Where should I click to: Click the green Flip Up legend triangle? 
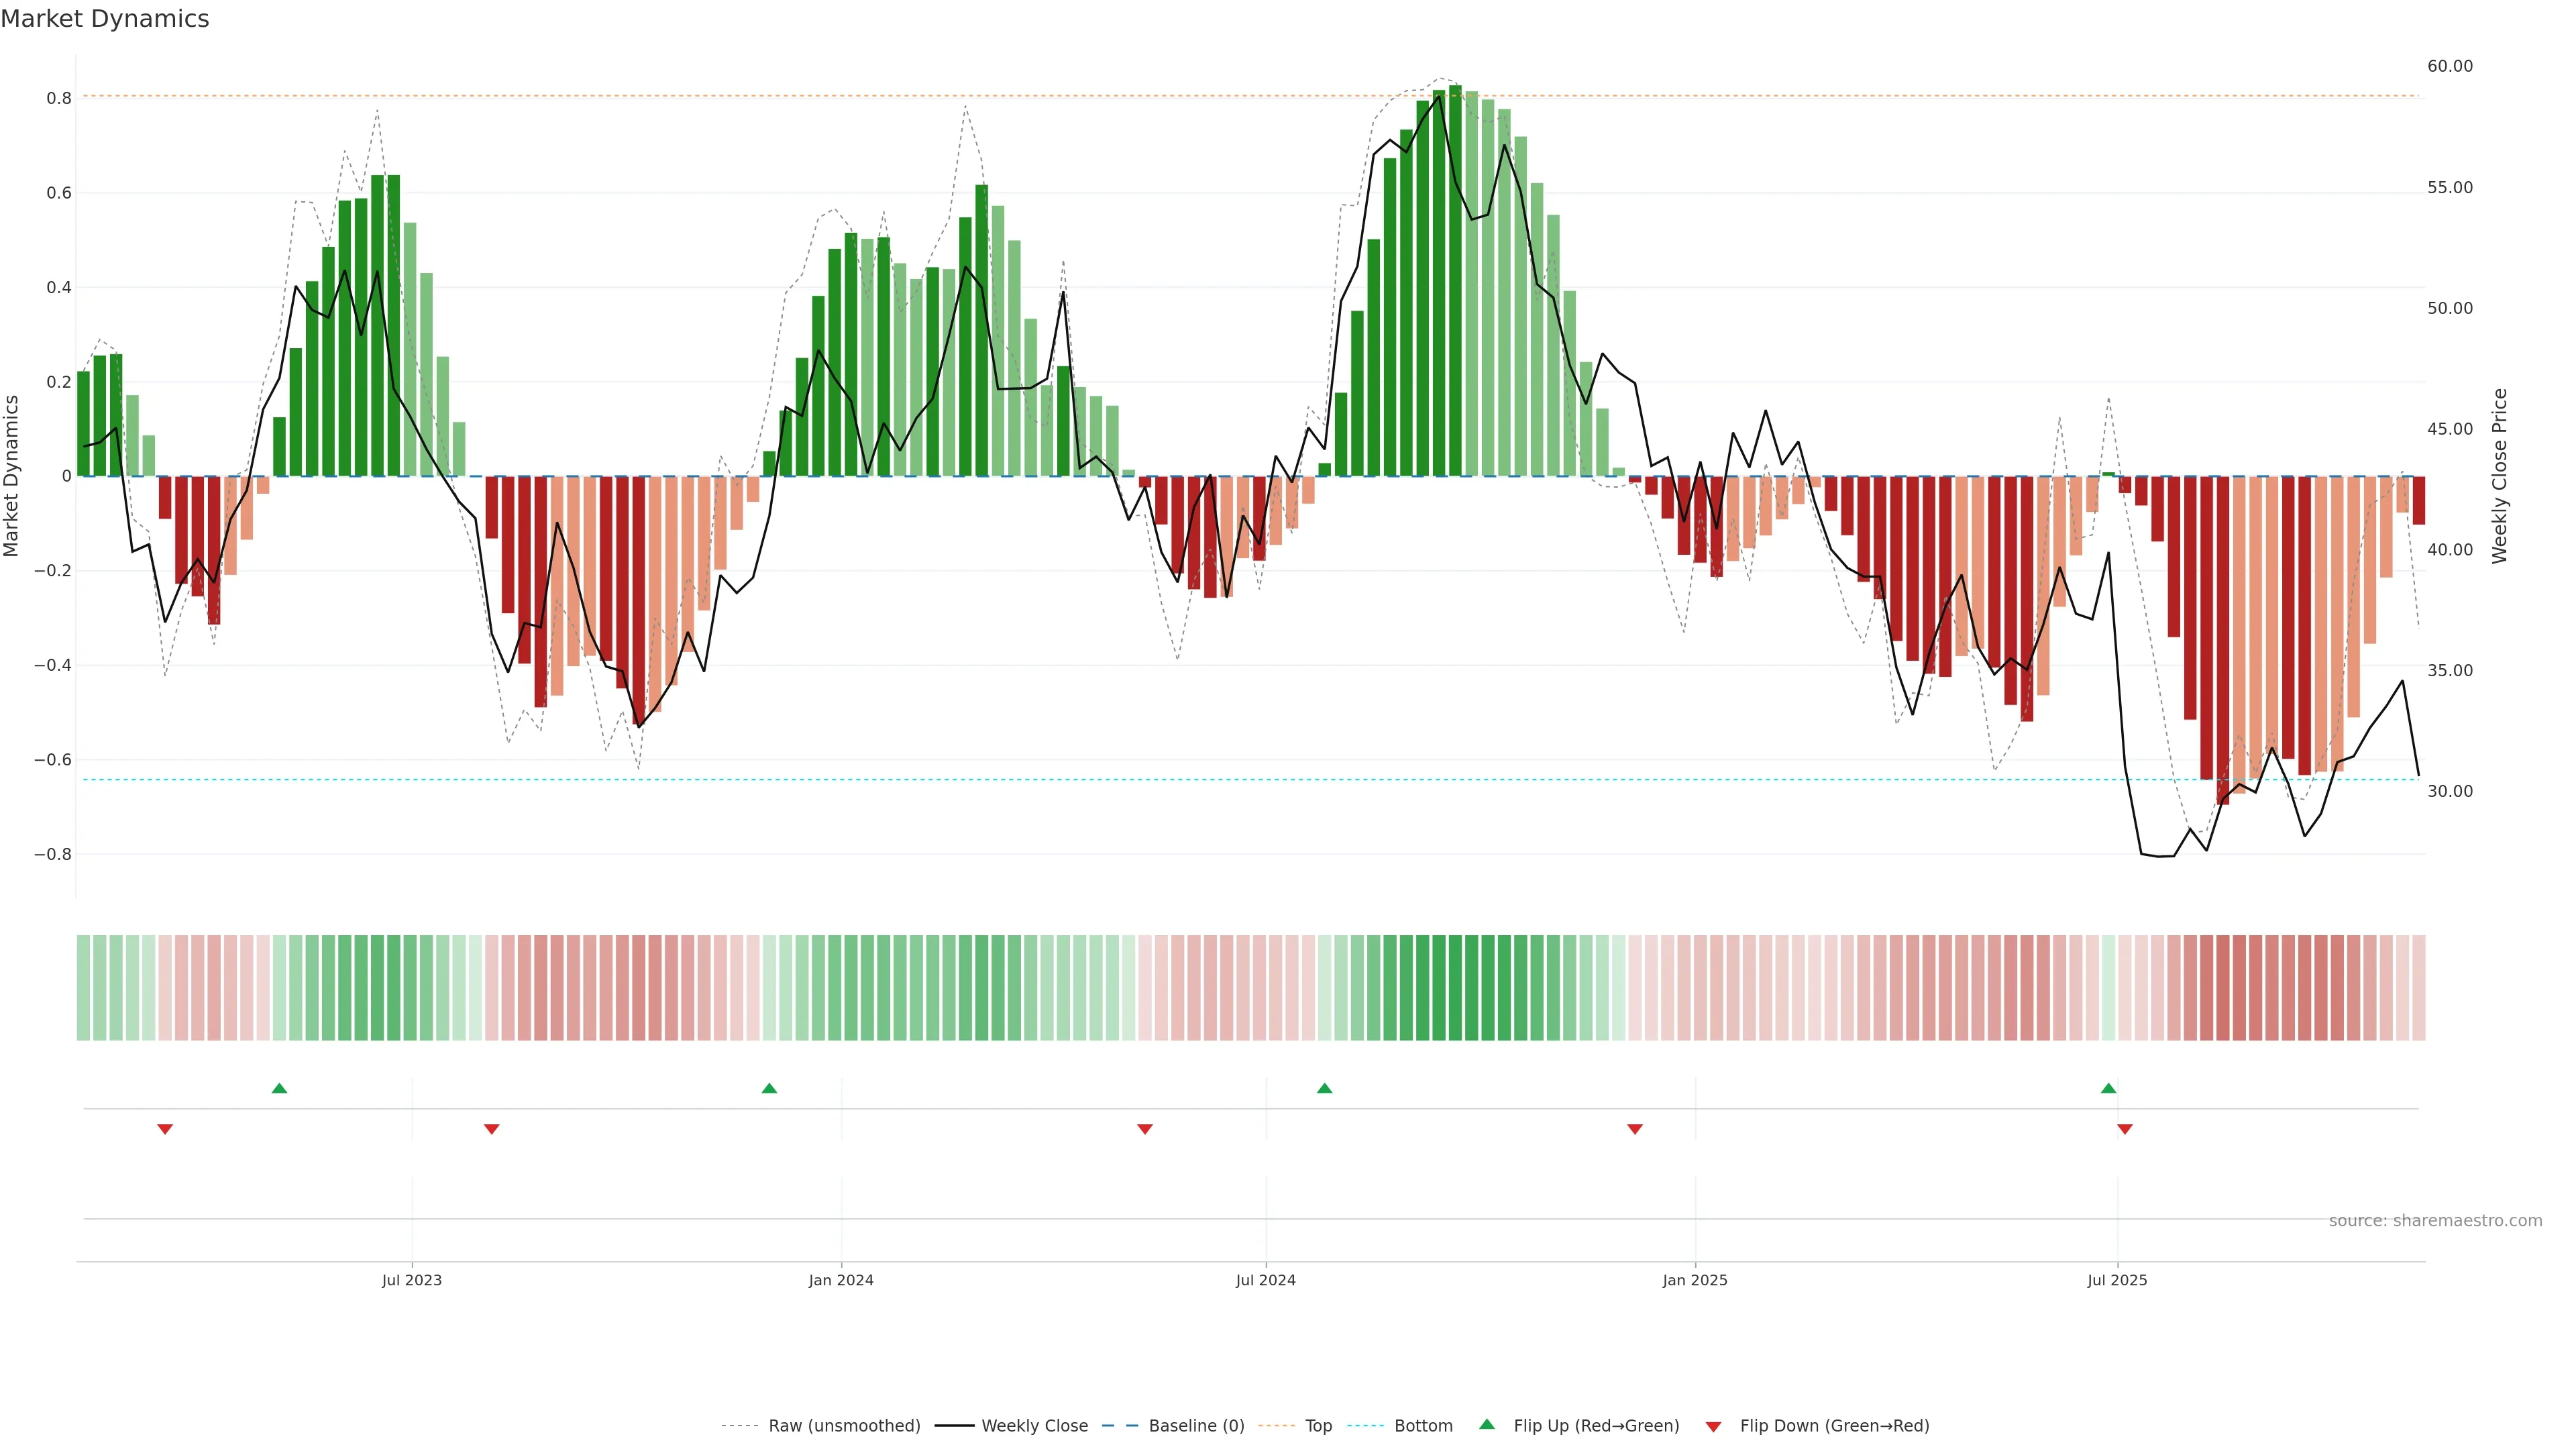coord(1486,1424)
